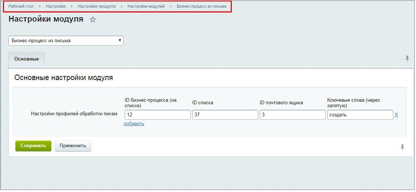The image size is (416, 192).
Task: Expand the arrow after Настройки модулей breadcrumb
Action: [171, 7]
